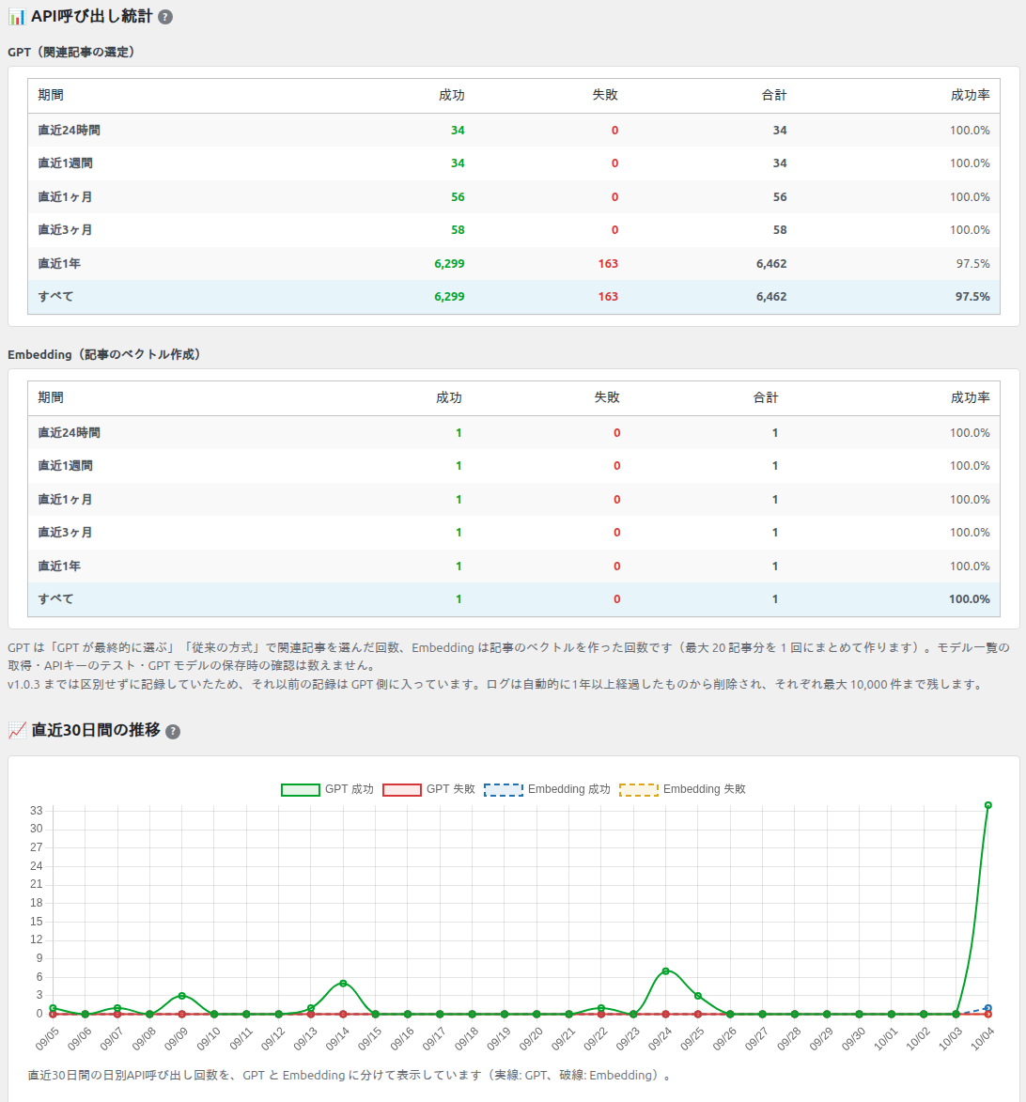
Task: Click 58 success value in GPT 直近3ヶ月 row
Action: coord(458,230)
